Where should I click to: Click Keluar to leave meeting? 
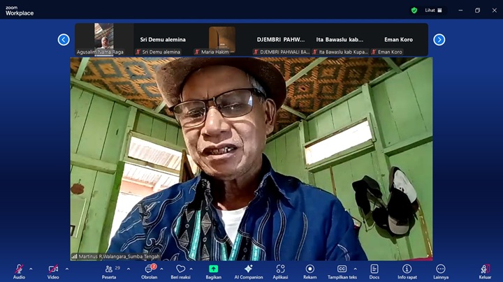(x=485, y=272)
